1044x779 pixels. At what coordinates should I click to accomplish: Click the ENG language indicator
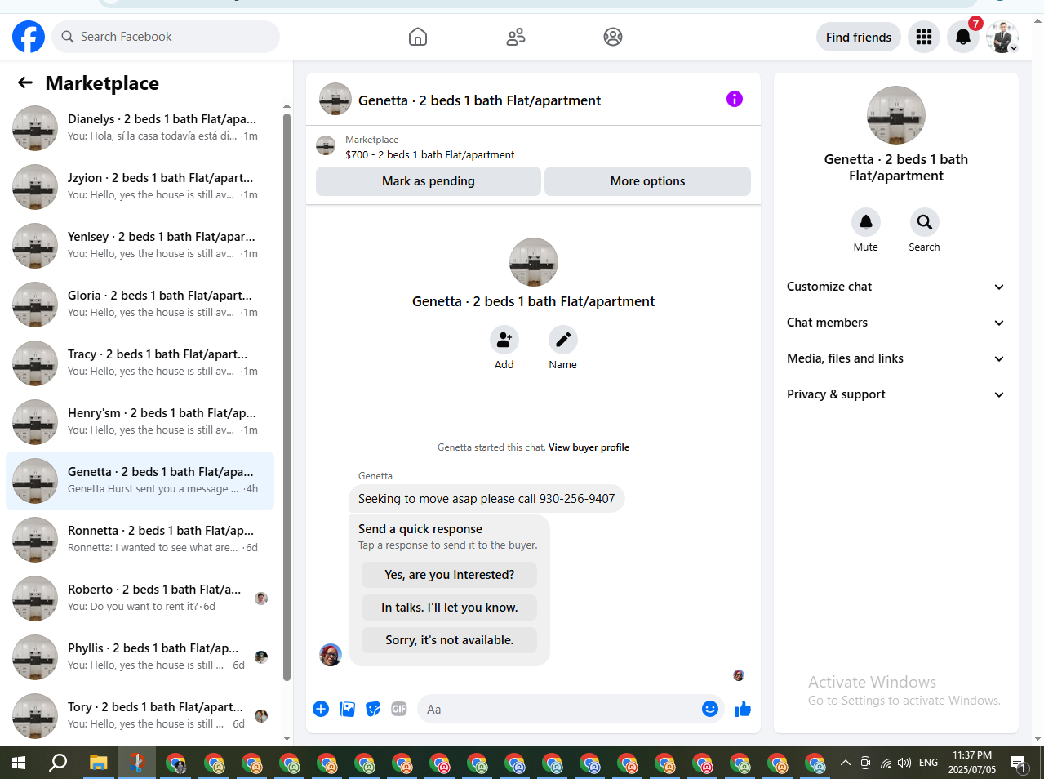(x=929, y=763)
